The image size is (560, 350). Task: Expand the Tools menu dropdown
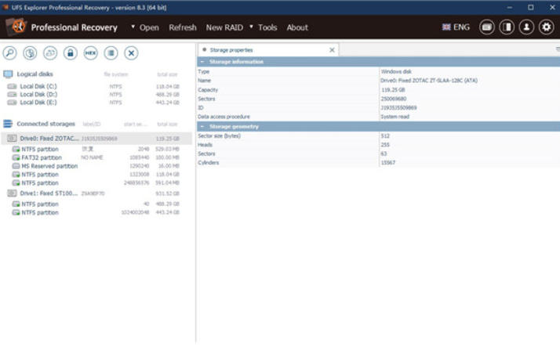click(251, 27)
